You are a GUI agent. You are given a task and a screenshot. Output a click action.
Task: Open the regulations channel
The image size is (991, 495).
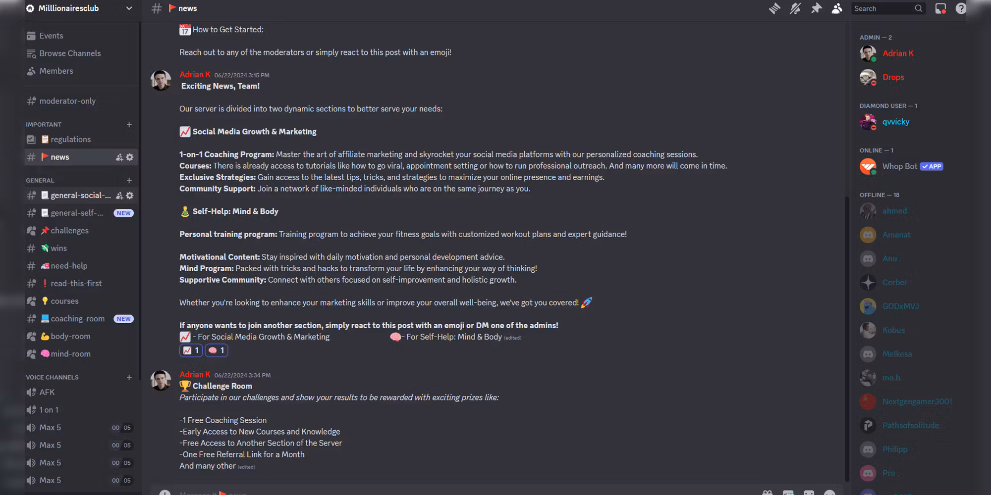(70, 140)
